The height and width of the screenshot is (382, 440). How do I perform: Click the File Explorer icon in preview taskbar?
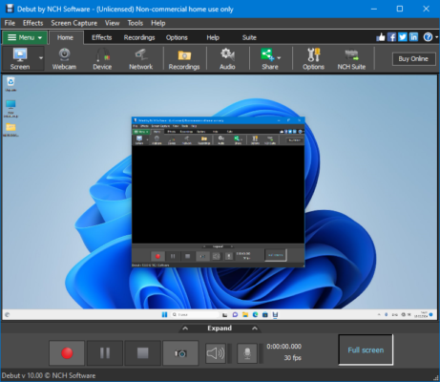click(x=245, y=314)
